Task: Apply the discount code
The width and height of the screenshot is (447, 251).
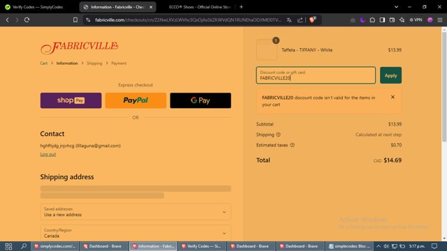Action: 390,75
